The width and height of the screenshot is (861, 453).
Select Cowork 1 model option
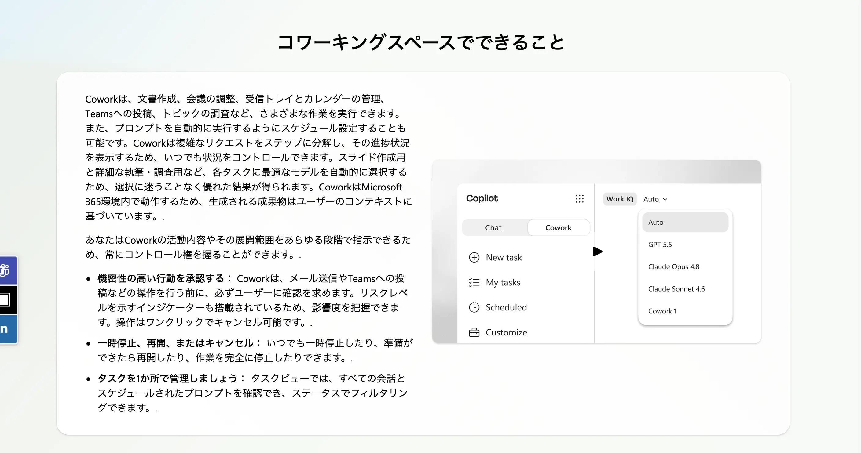(685, 311)
